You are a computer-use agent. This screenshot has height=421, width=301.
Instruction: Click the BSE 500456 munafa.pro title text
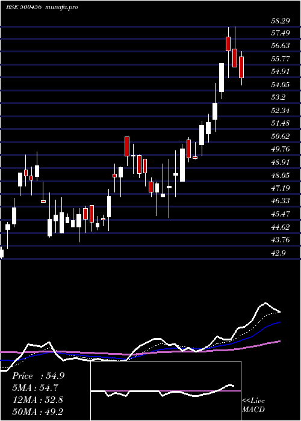point(42,7)
